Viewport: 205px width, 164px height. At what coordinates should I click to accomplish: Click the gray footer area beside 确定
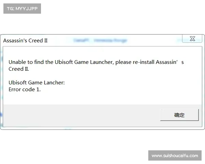(x=81, y=115)
